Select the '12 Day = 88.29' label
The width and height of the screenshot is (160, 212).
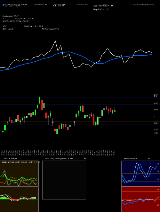click(12, 6)
